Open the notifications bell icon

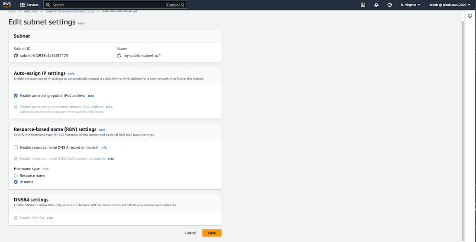(376, 5)
